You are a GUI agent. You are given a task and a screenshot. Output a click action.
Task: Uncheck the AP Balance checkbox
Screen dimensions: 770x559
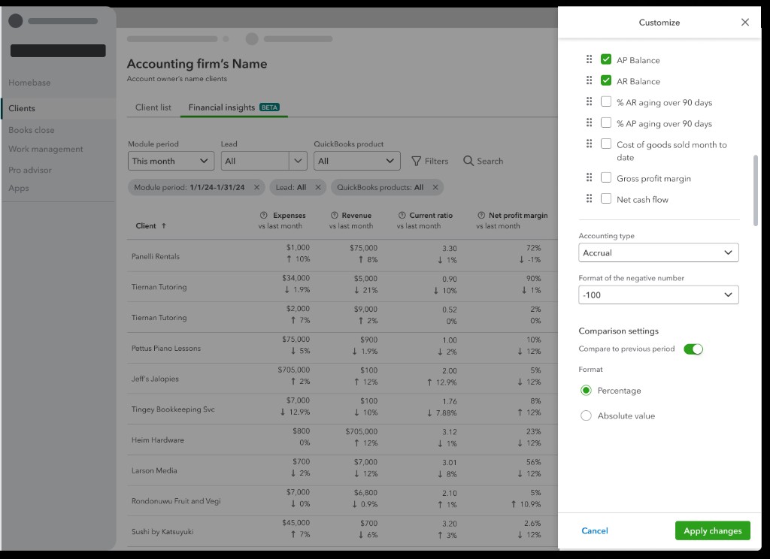[606, 59]
